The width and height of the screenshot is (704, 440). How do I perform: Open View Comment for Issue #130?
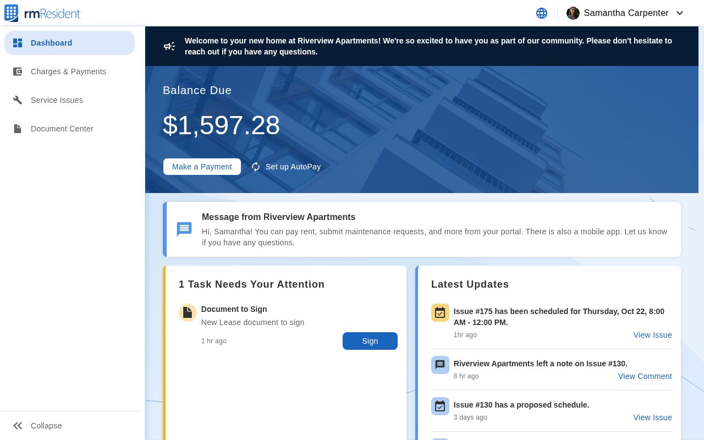coord(645,376)
